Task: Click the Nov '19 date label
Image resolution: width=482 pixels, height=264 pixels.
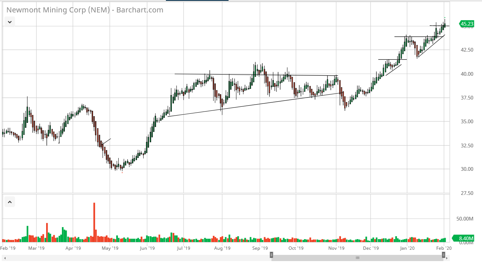Action: pos(336,248)
